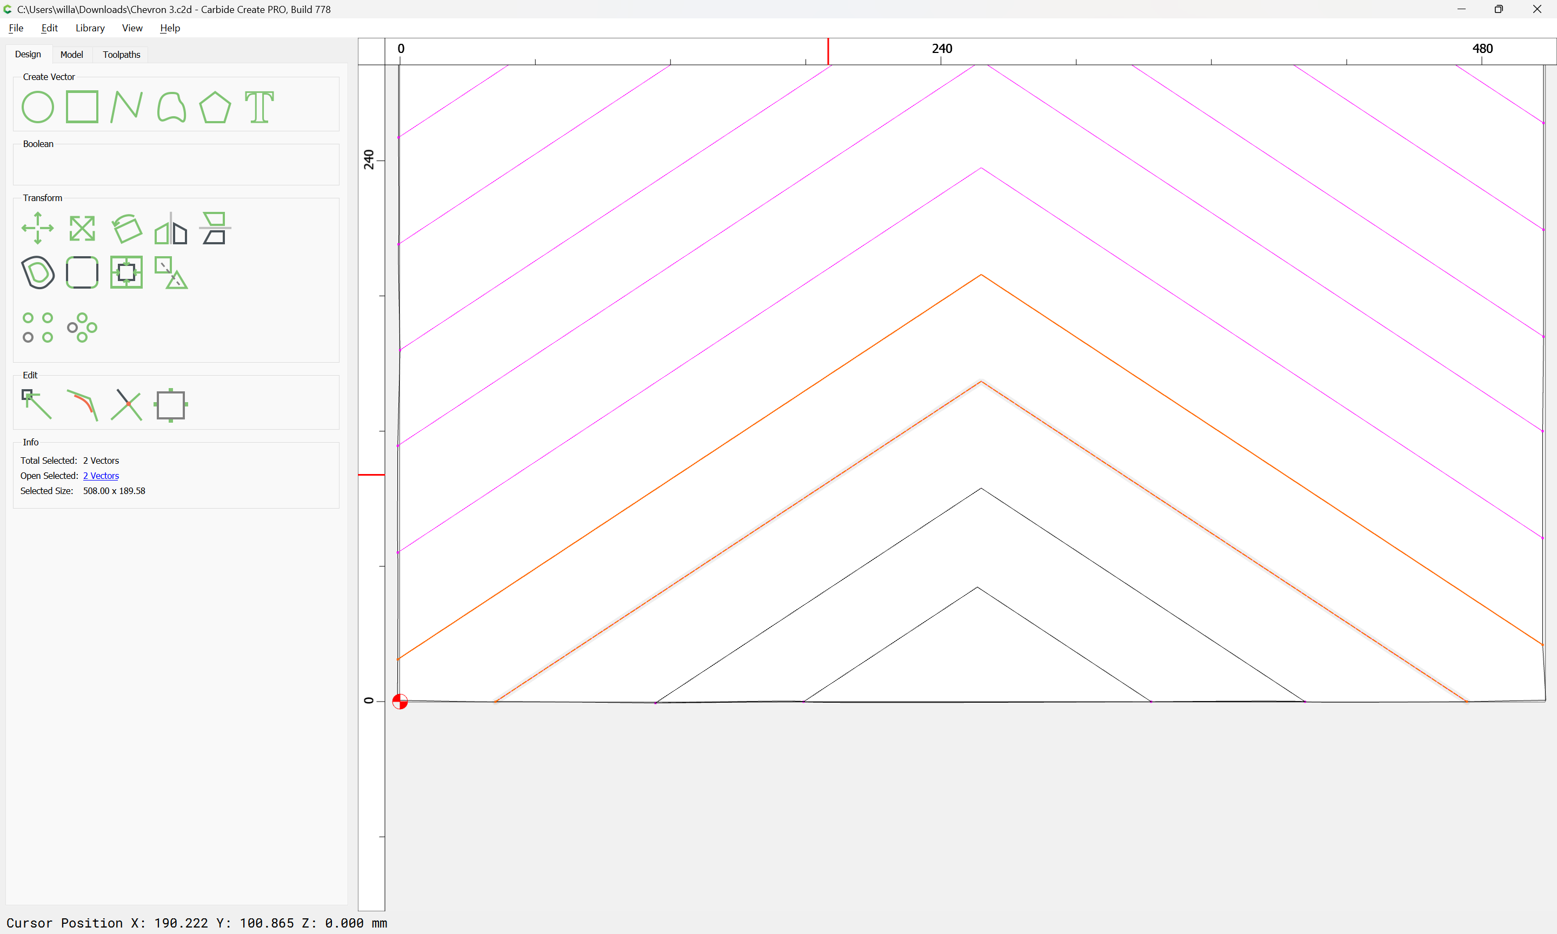Image resolution: width=1557 pixels, height=934 pixels.
Task: Open the View menu
Action: point(132,28)
